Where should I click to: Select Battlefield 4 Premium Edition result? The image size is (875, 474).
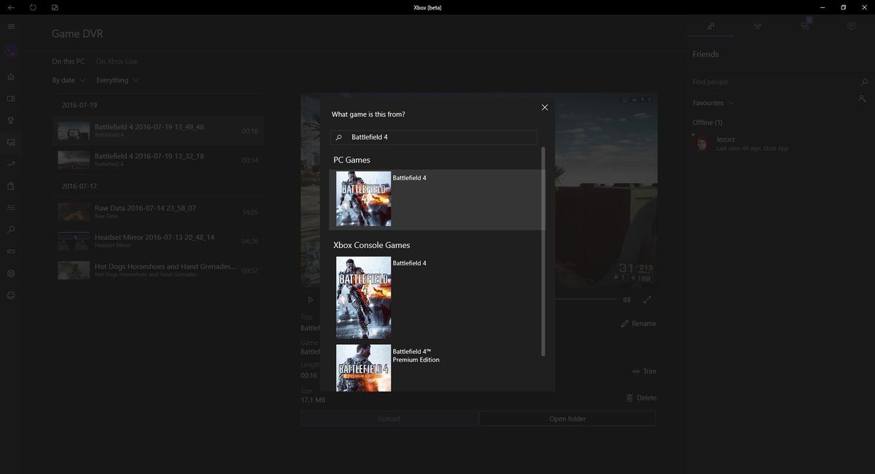tap(437, 368)
